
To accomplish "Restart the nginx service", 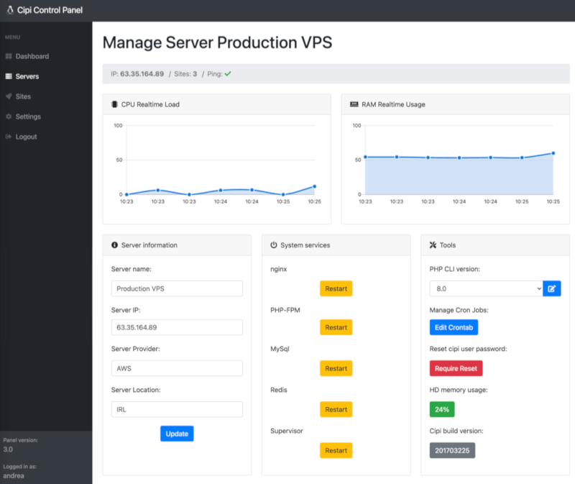I will [336, 289].
